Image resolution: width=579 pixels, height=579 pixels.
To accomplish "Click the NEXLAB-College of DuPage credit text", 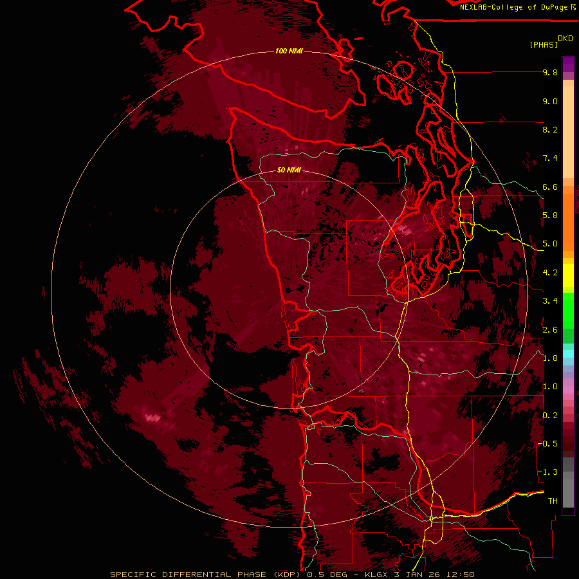I will (x=513, y=7).
